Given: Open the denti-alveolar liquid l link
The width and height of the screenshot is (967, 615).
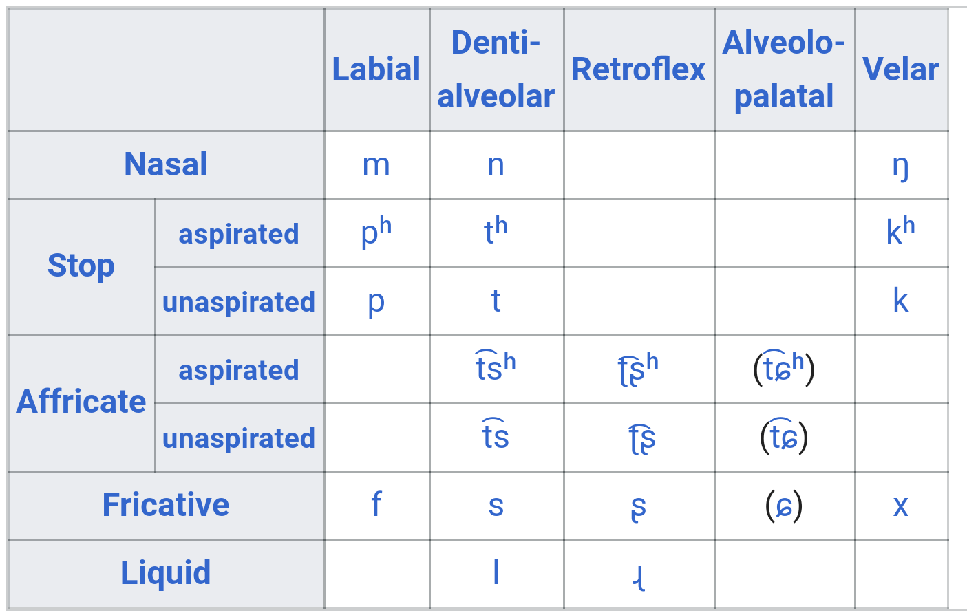Looking at the screenshot, I should (x=496, y=572).
